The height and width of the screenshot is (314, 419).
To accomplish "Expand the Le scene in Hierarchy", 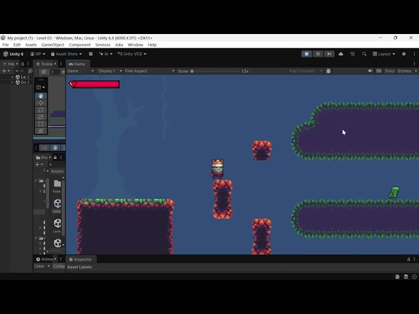I will [x=12, y=77].
